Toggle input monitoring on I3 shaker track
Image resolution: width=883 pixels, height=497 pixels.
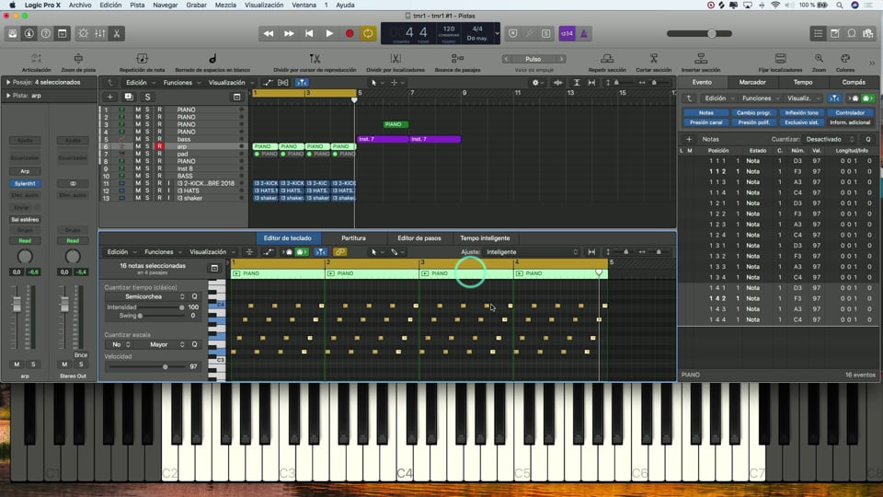pos(168,198)
